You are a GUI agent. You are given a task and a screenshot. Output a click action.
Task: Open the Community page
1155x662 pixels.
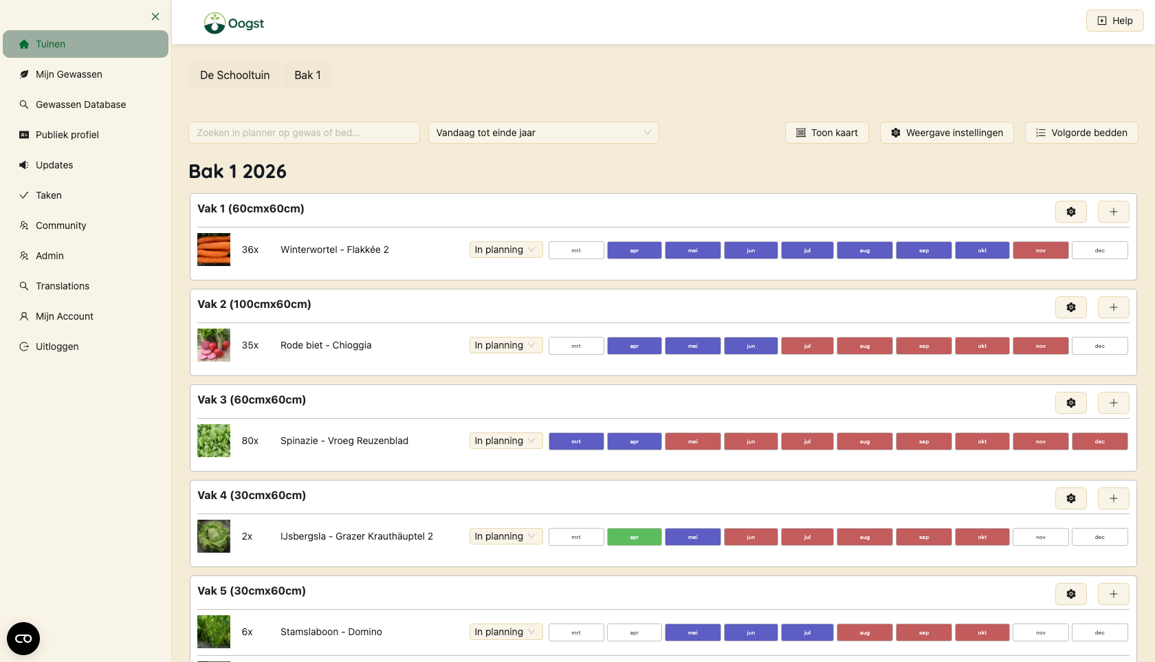tap(85, 225)
